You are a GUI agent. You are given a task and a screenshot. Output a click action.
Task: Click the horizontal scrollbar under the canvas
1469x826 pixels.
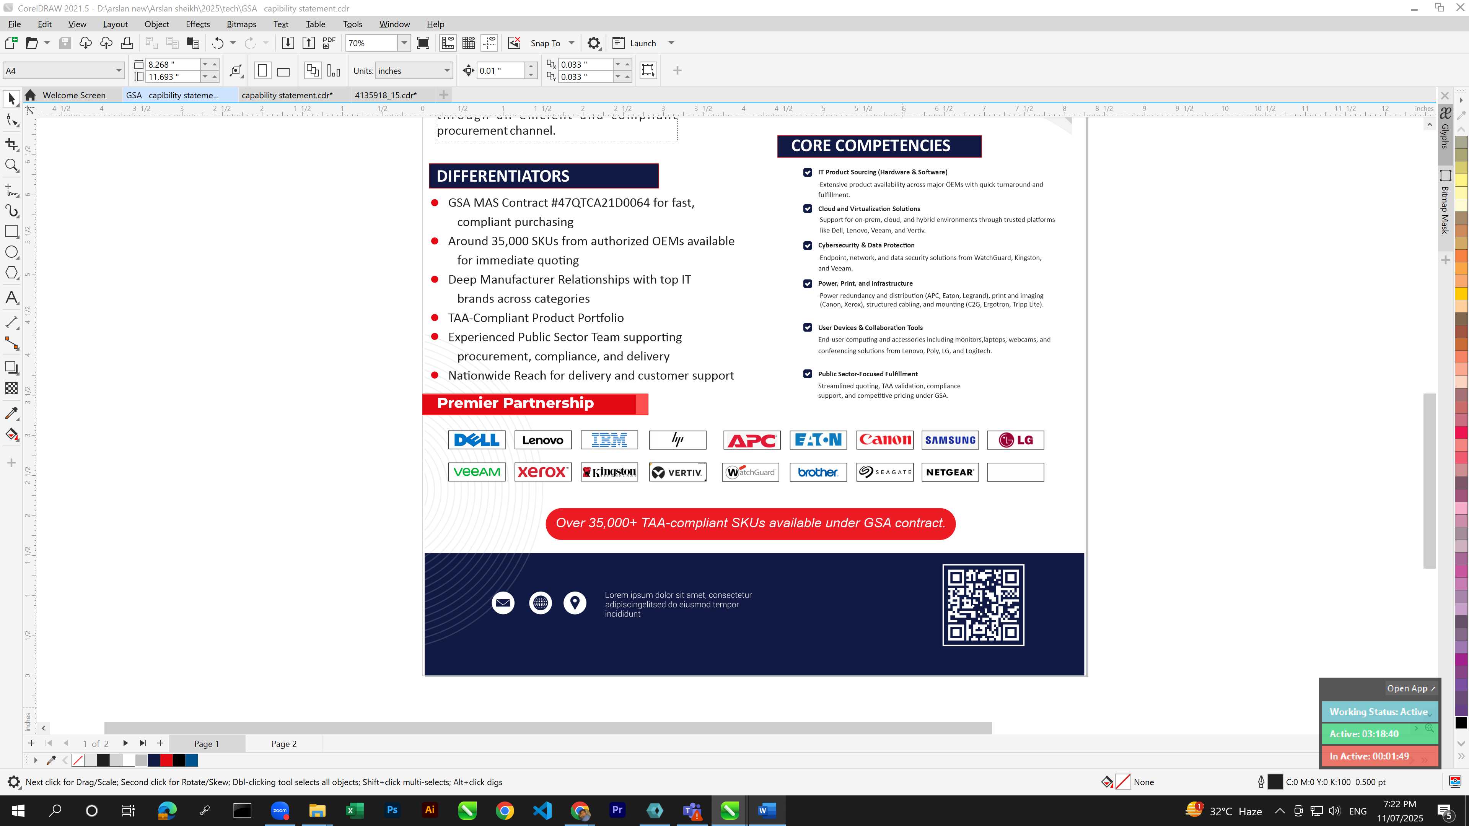coord(547,728)
